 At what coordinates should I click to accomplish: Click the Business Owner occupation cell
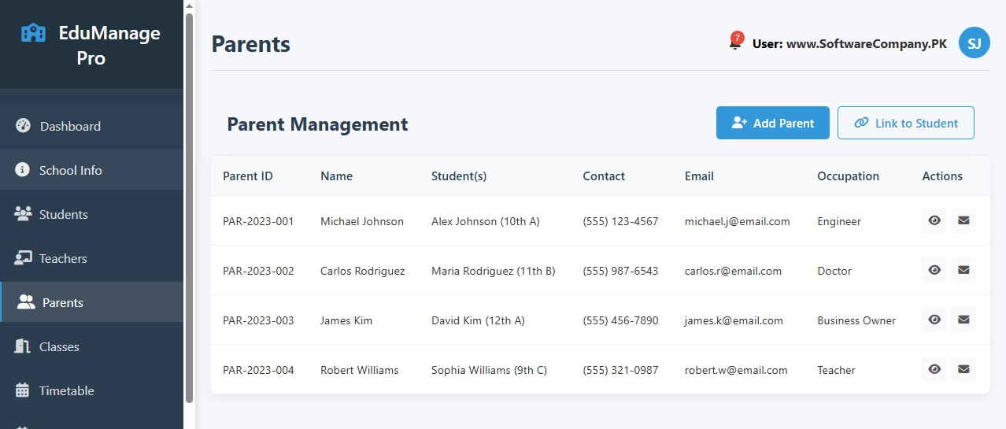(x=856, y=320)
